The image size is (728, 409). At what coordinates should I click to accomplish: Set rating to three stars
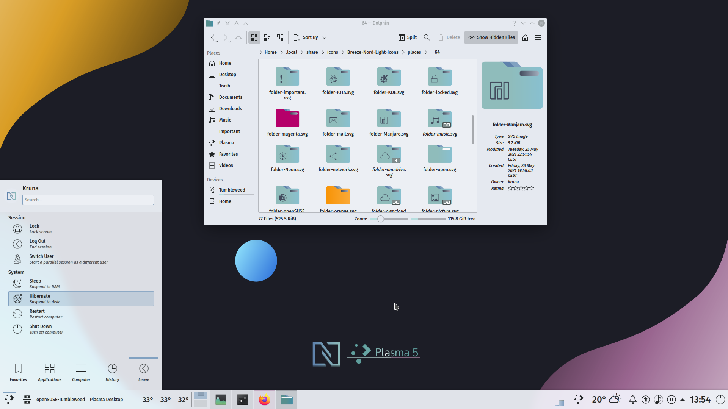(521, 188)
